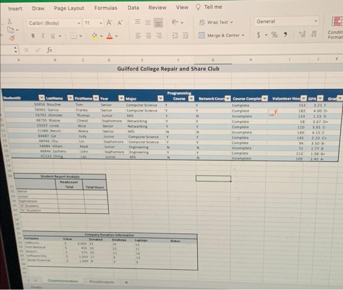Toggle Bold formatting
Viewport: 343px width, 290px height.
33,36
